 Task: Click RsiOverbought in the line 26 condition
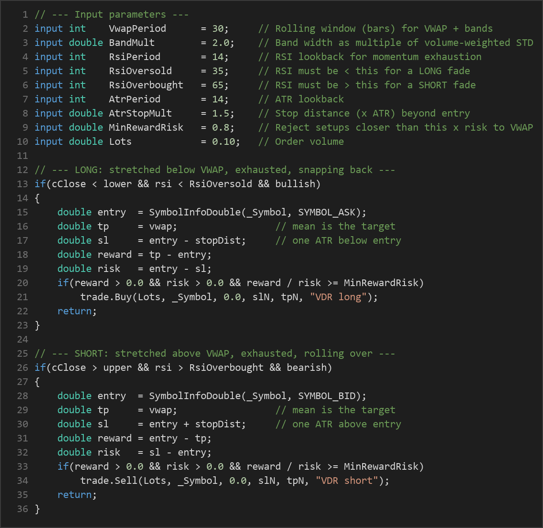pos(226,368)
